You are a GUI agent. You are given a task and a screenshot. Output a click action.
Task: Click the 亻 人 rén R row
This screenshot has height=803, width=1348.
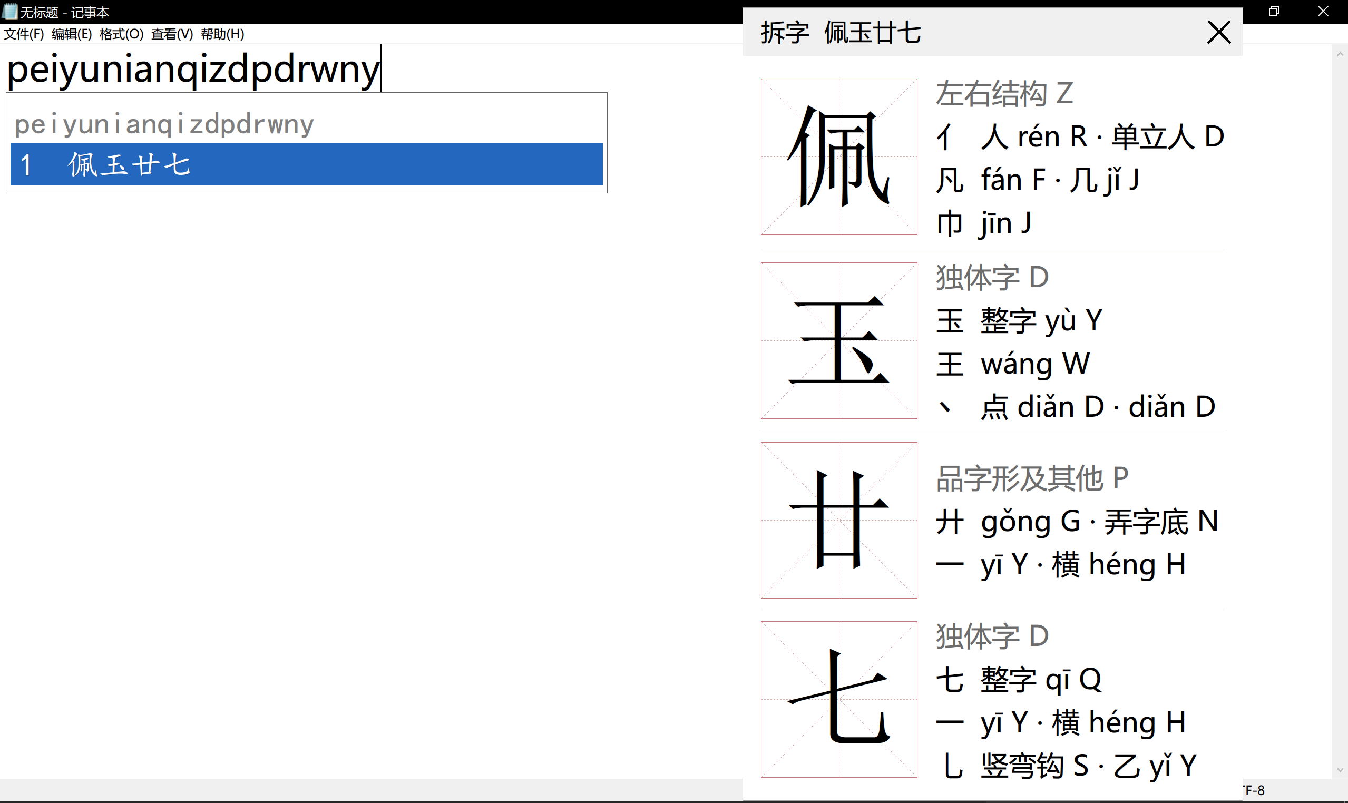[x=1080, y=136]
